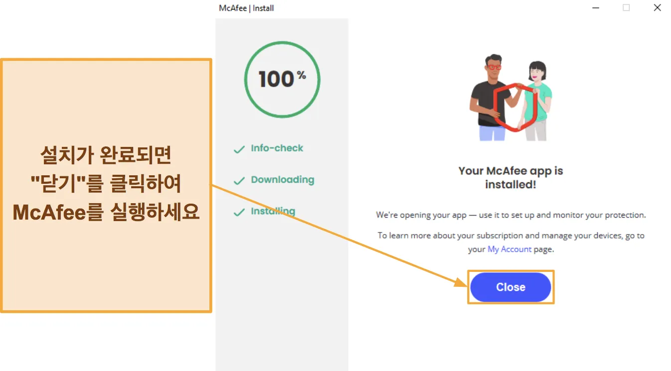Click the Installing step label
This screenshot has height=371, width=671.
[273, 211]
